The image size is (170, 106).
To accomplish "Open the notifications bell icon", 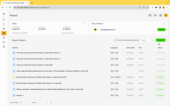I will (161, 15).
